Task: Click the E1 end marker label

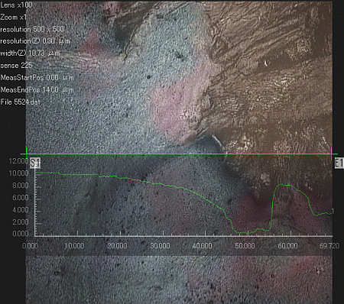Action: [339, 163]
